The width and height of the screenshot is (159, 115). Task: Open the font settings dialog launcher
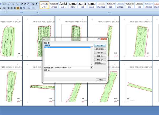point(5,12)
